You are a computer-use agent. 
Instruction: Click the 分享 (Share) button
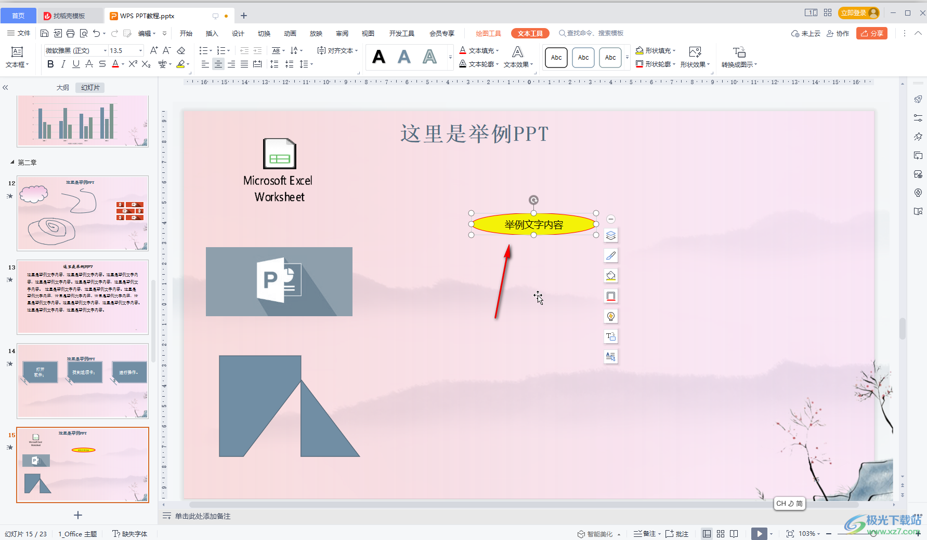click(872, 33)
